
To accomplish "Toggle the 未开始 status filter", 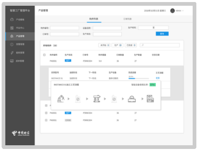I will [105, 45].
